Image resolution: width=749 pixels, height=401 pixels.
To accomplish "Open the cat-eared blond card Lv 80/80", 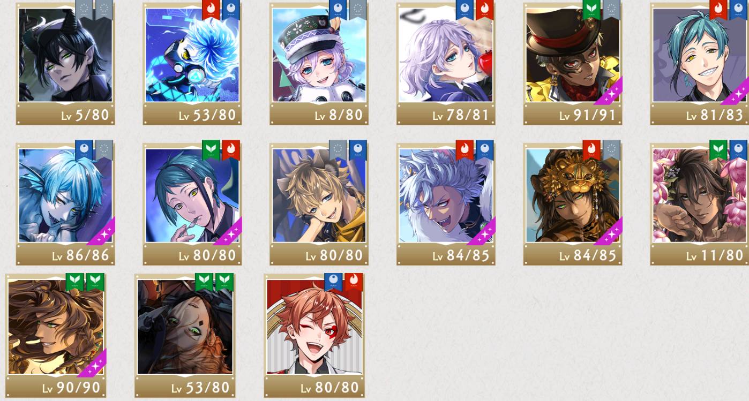I will [x=319, y=204].
